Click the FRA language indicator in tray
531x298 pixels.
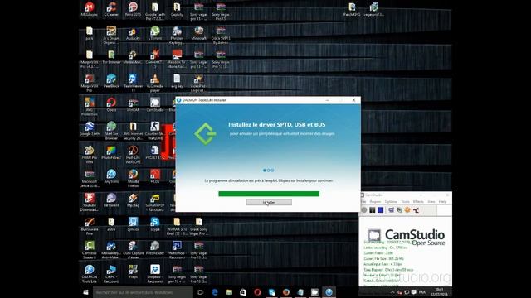point(422,292)
